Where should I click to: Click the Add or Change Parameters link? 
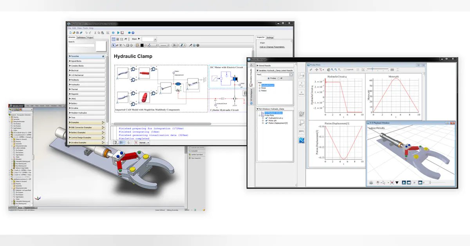(272, 47)
